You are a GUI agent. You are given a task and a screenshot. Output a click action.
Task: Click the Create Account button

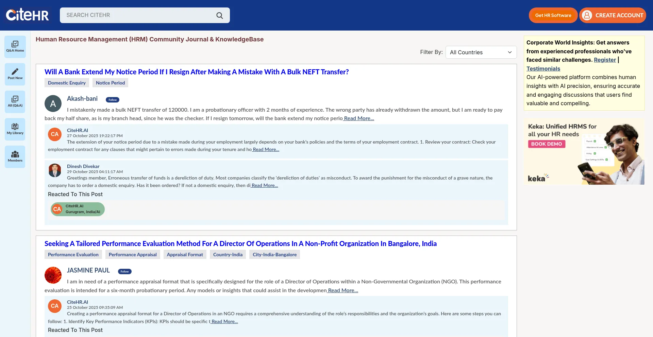coord(613,15)
